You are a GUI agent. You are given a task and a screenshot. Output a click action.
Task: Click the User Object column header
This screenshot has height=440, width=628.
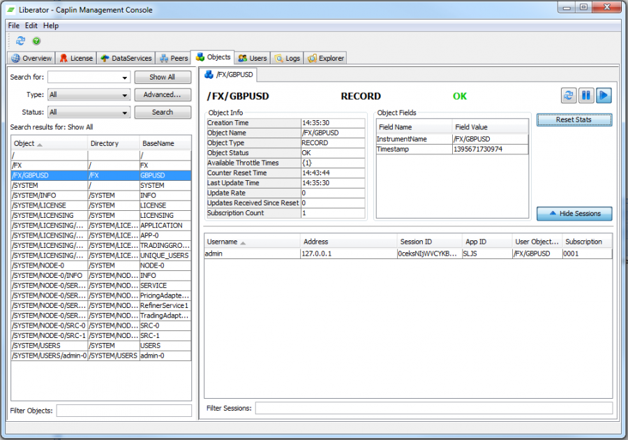[x=537, y=242]
